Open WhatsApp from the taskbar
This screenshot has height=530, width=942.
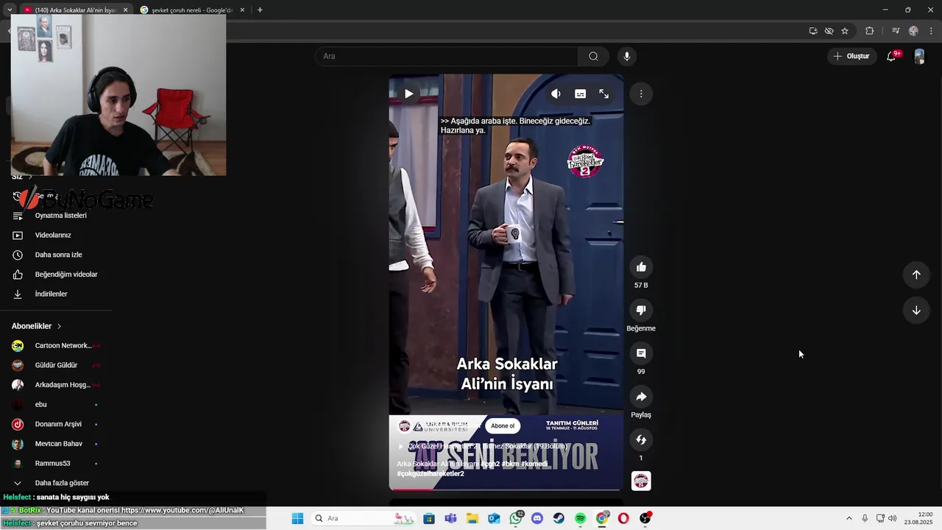[x=516, y=518]
